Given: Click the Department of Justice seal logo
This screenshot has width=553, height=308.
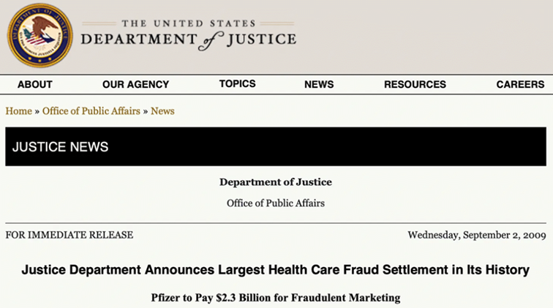Looking at the screenshot, I should pyautogui.click(x=39, y=35).
